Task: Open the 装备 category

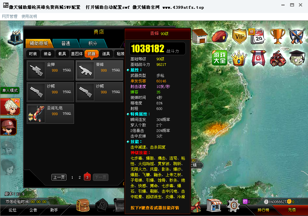Action: (x=47, y=54)
